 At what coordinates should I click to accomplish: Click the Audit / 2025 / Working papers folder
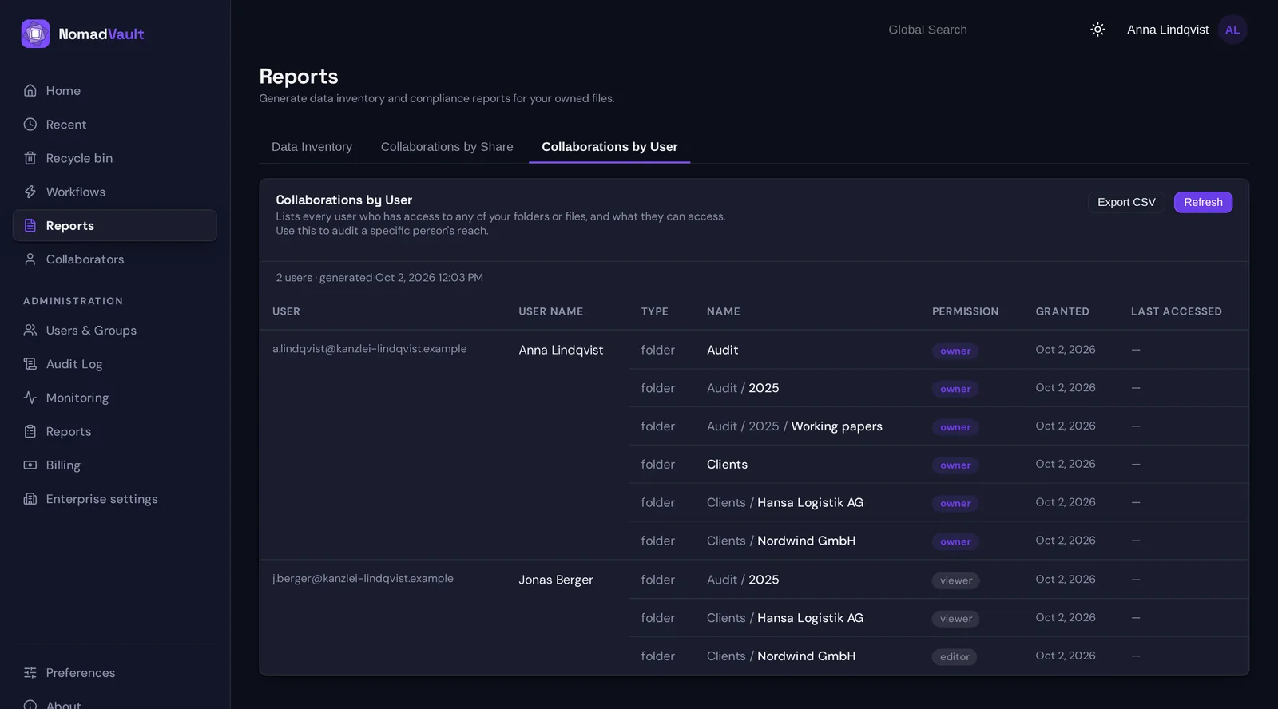795,426
